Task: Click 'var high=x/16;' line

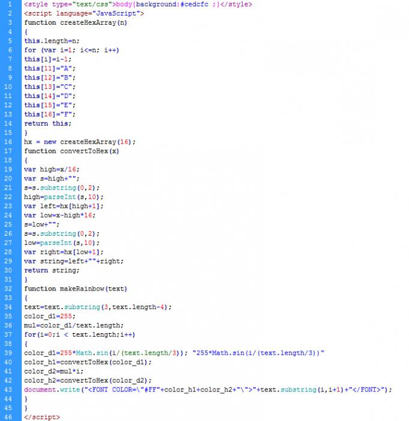Action: pos(52,170)
